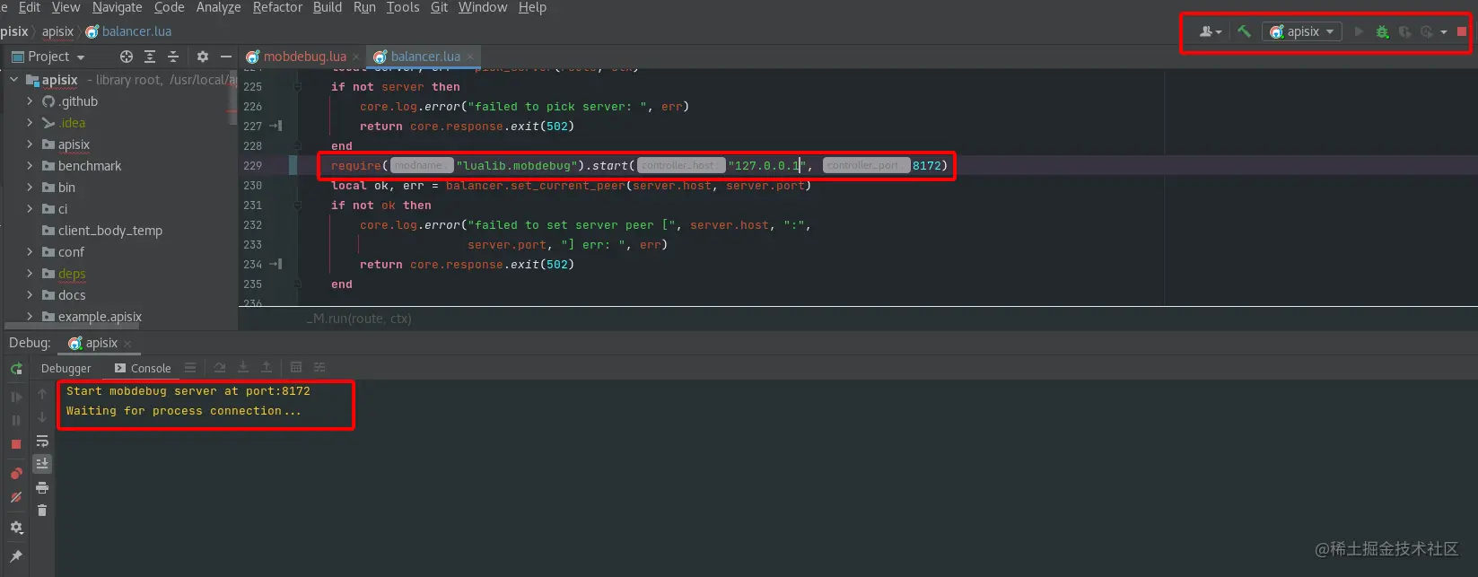Toggle Scroll to End in console

(42, 464)
